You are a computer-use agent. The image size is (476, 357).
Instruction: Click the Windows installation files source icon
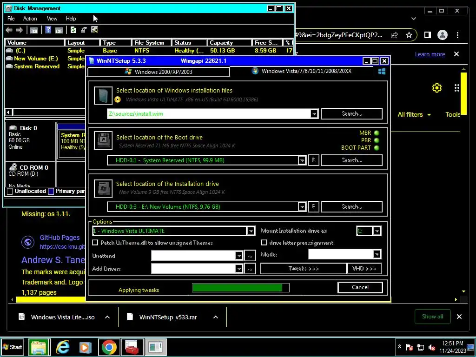103,96
